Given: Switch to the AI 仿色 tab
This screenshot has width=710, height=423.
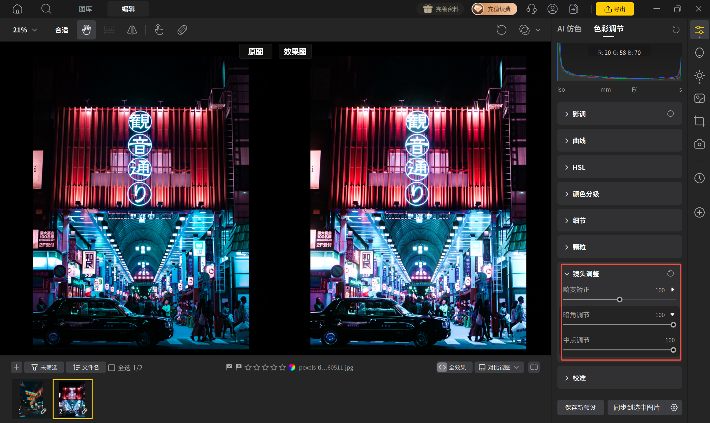Looking at the screenshot, I should [569, 29].
